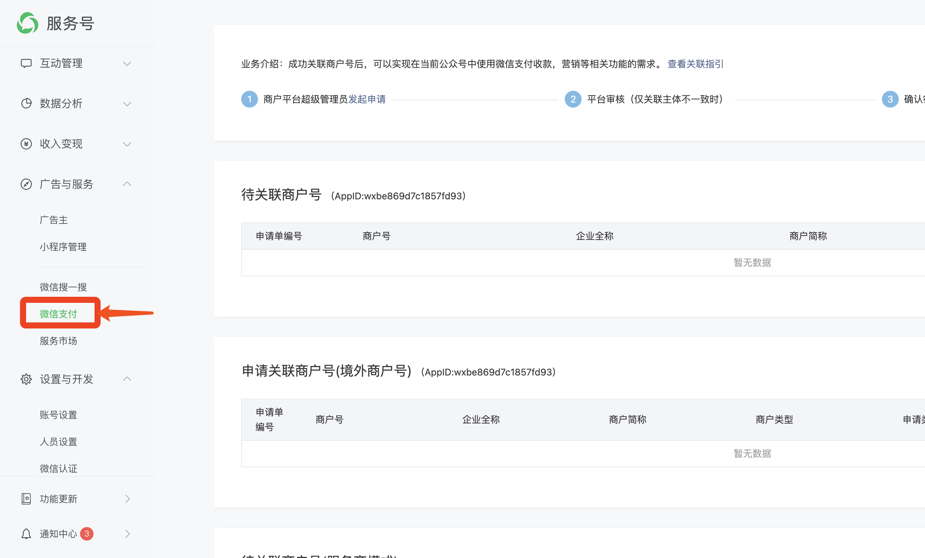
Task: Click 商户类型 header in 境外商户号 table
Action: (774, 420)
